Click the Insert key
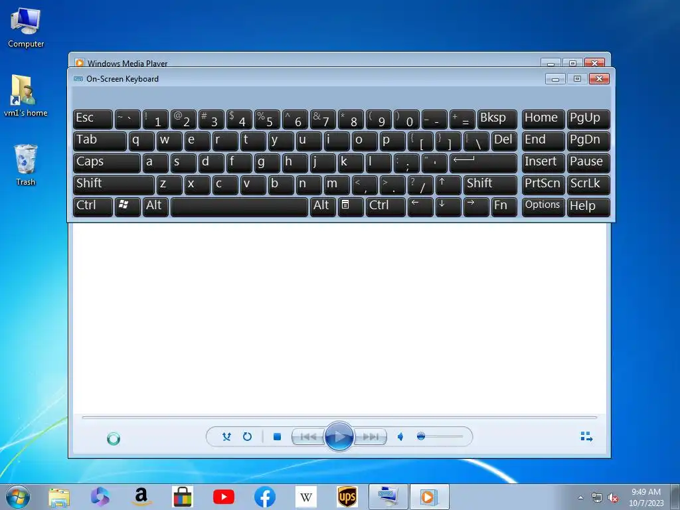Screen dimensions: 680x510 click(x=543, y=163)
